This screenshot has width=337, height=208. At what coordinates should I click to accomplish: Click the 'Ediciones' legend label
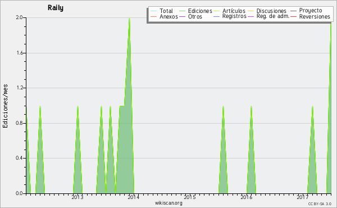click(200, 11)
